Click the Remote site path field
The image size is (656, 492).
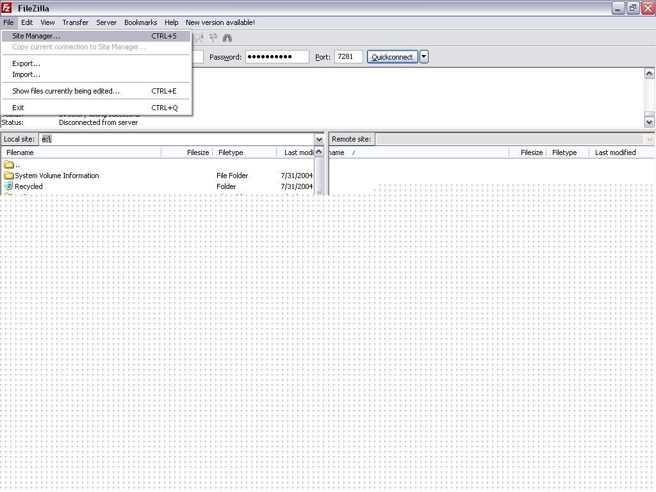click(509, 139)
